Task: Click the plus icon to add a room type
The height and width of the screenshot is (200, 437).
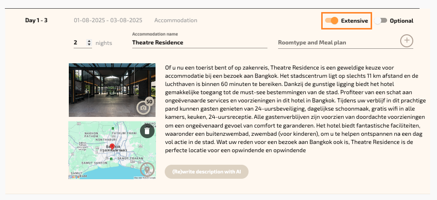Action: click(x=406, y=41)
